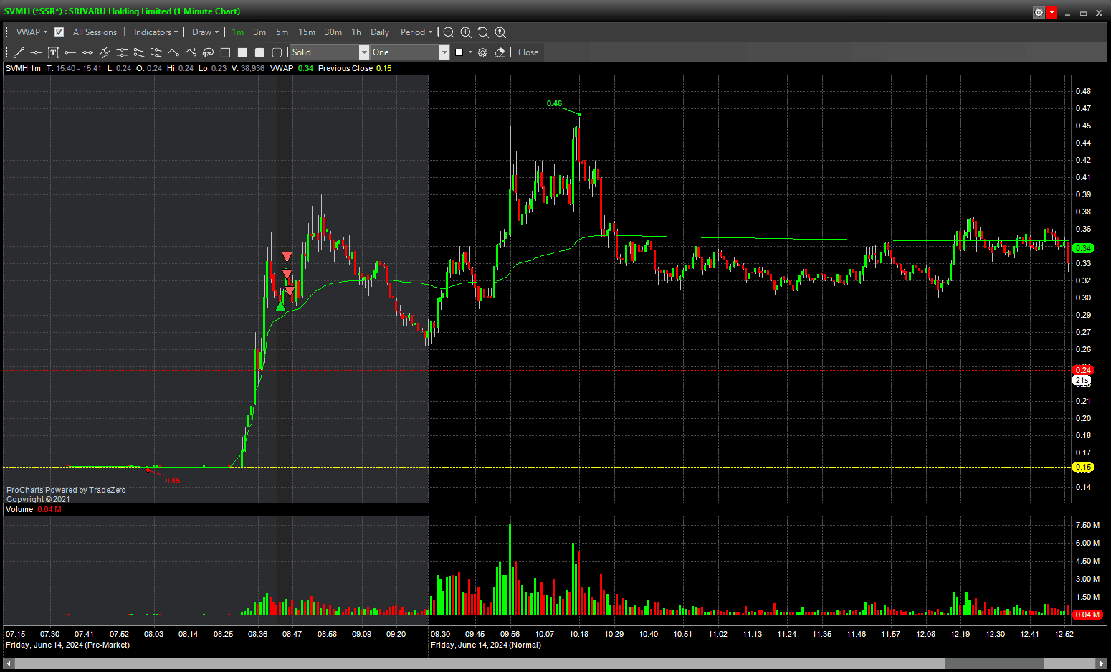
Task: Click the zoom out magnifier icon
Action: coord(449,32)
